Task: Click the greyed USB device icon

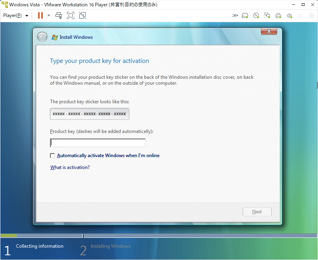Action: [x=301, y=15]
